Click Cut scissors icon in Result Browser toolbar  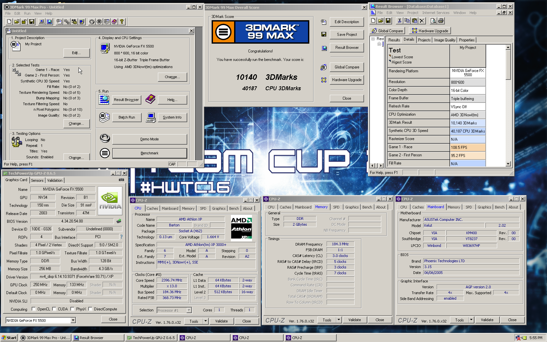point(400,21)
